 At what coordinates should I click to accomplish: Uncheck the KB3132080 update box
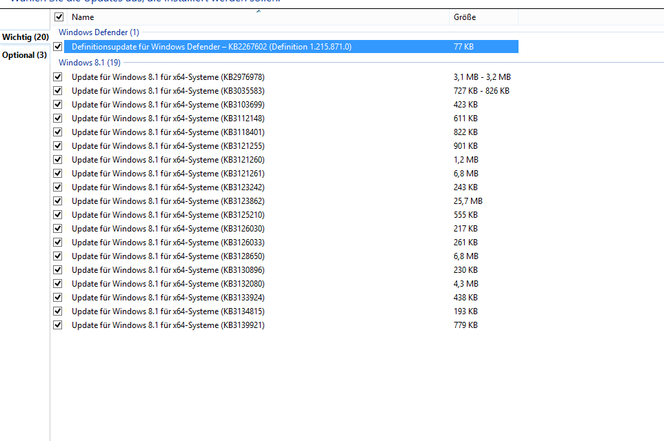click(58, 284)
